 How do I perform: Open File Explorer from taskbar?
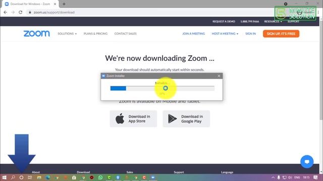pos(39,177)
